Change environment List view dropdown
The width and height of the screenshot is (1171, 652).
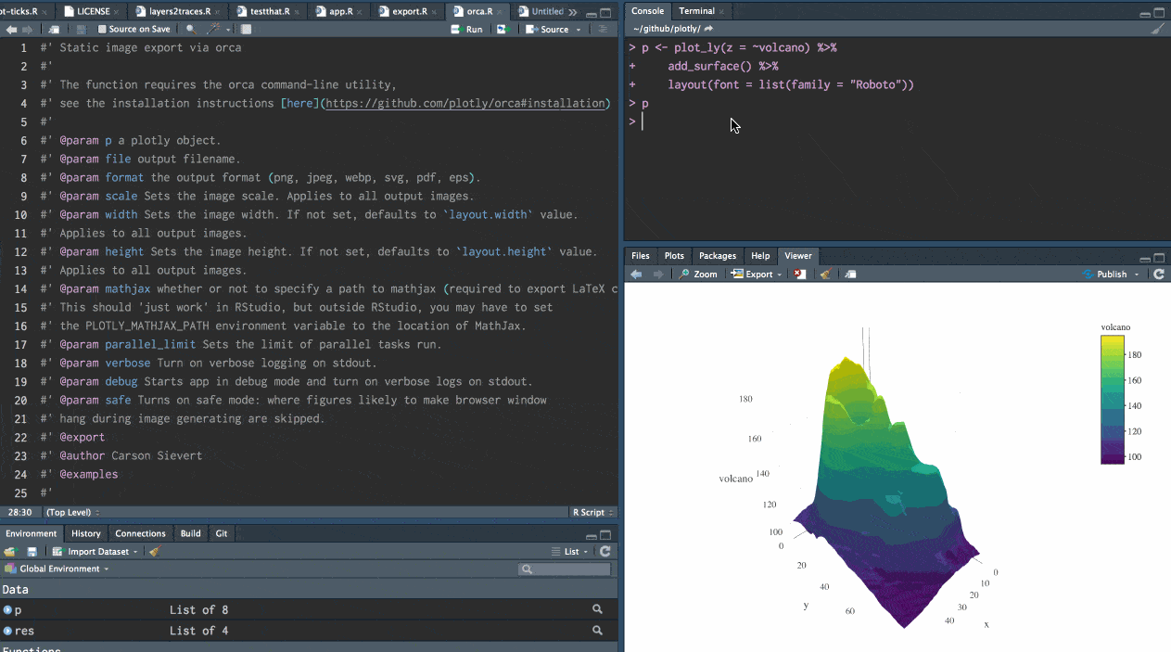click(570, 552)
